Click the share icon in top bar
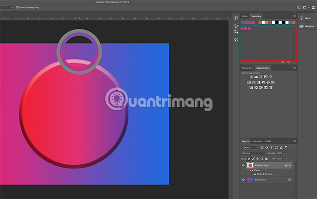Screen dimensions: 317x199 pyautogui.click(x=314, y=7)
